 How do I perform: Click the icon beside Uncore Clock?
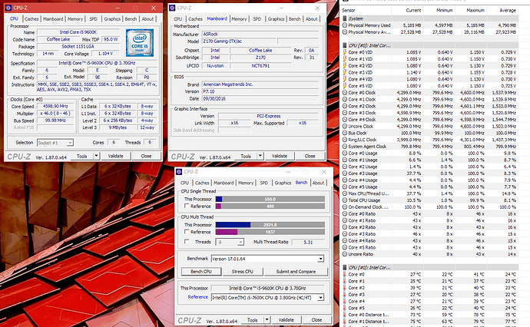(x=345, y=127)
